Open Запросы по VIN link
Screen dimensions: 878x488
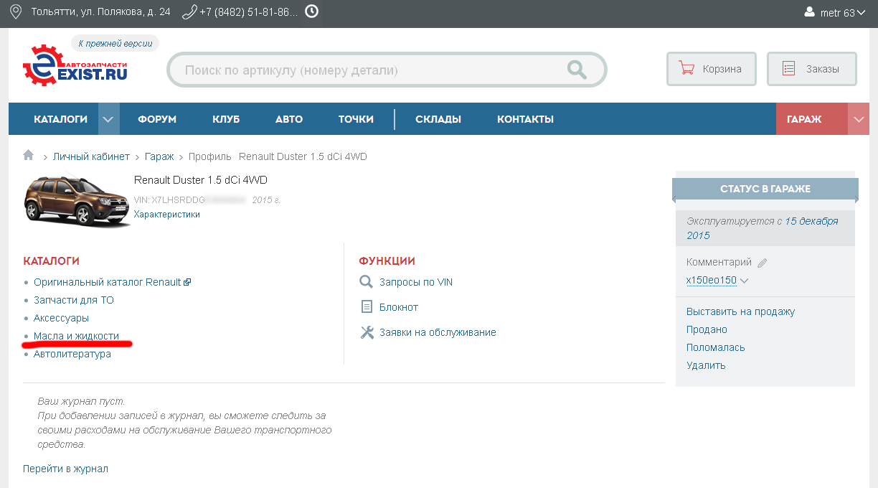tap(416, 282)
